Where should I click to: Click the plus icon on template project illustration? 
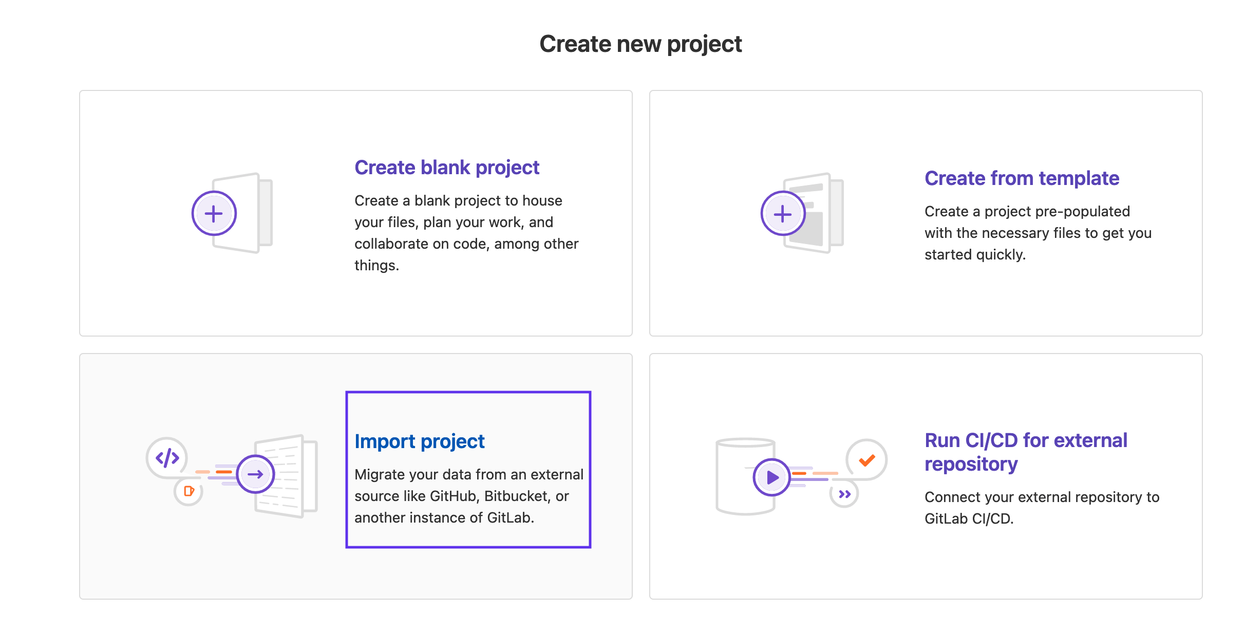[782, 213]
